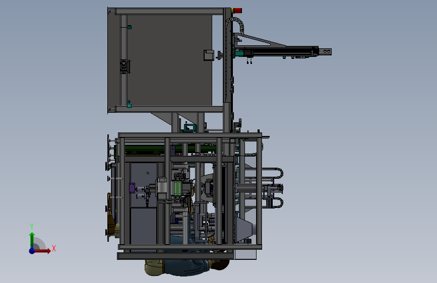Image resolution: width=437 pixels, height=283 pixels.
Task: Select the purple plate on the machine
Action: point(132,188)
